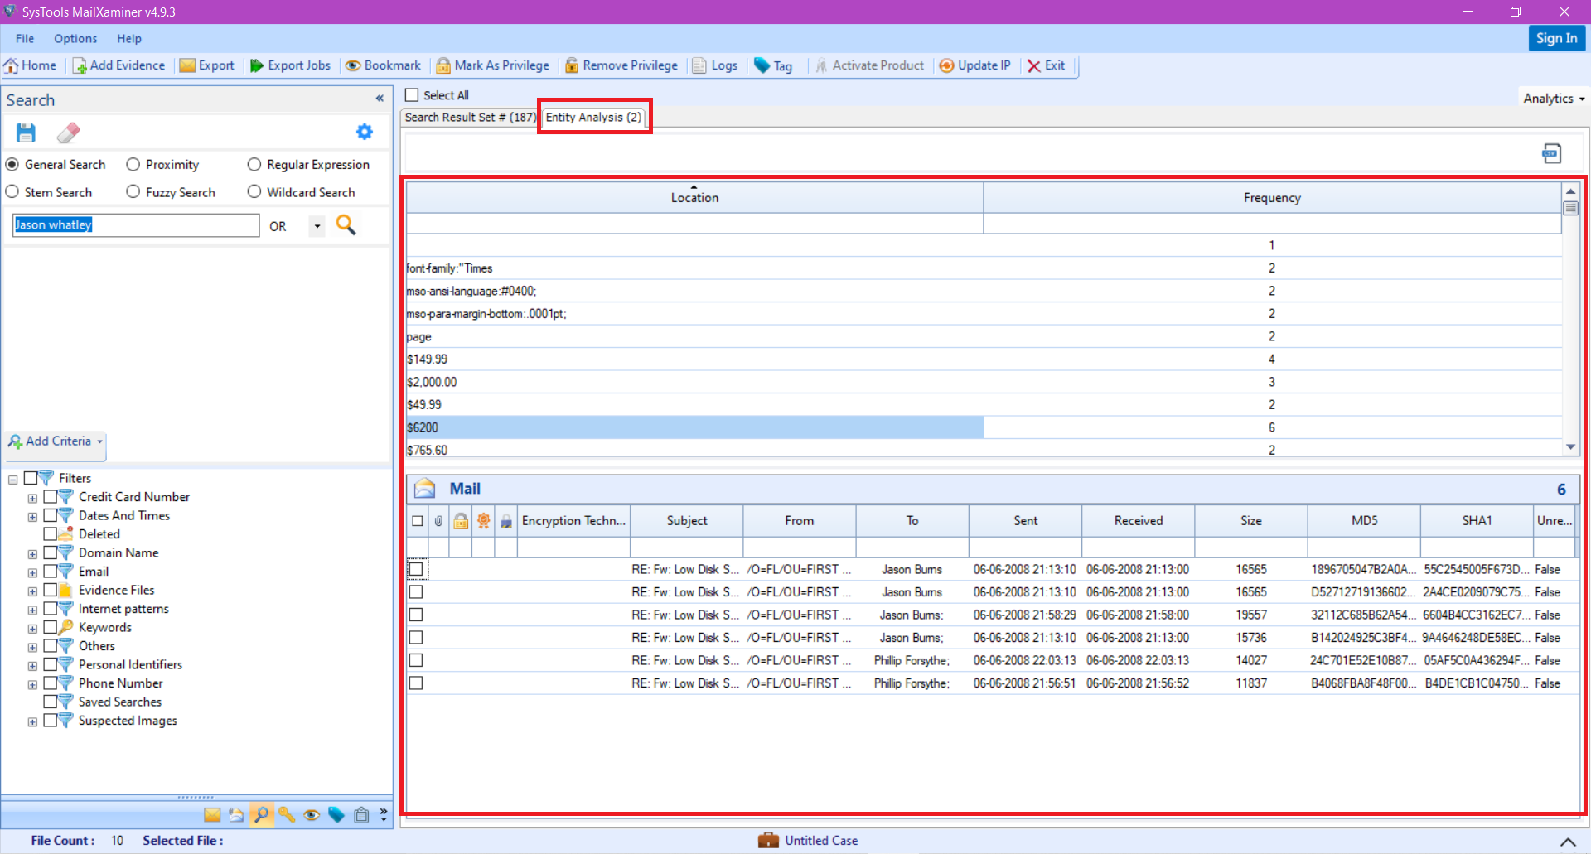Check the Credit Card Number filter
The width and height of the screenshot is (1591, 854).
[x=51, y=496]
